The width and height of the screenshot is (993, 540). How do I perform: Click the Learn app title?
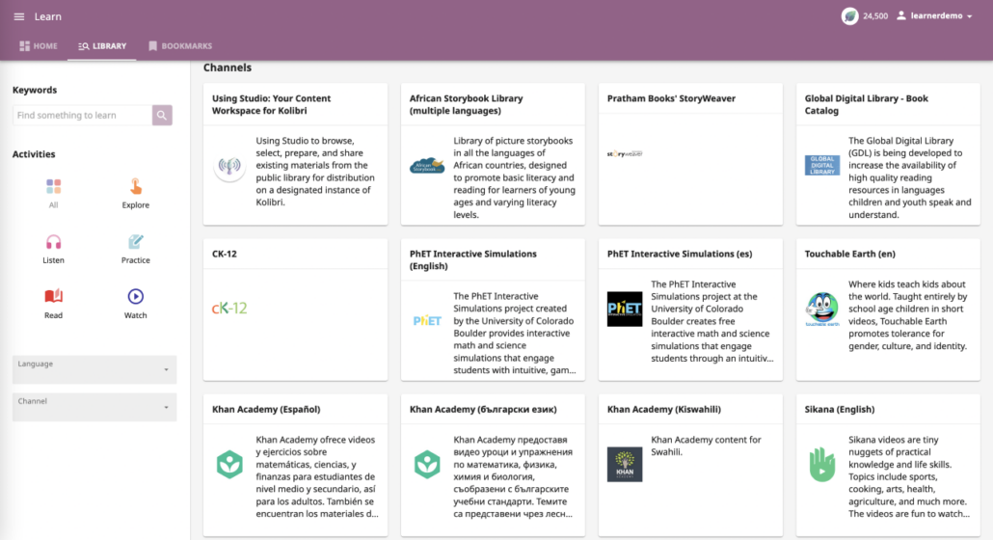click(48, 16)
